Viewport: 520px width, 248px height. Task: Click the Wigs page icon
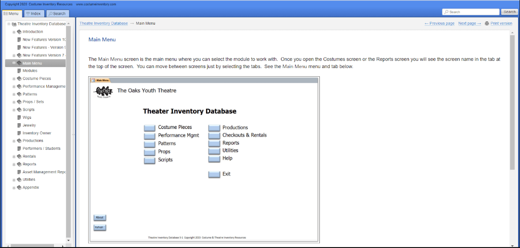click(x=19, y=117)
